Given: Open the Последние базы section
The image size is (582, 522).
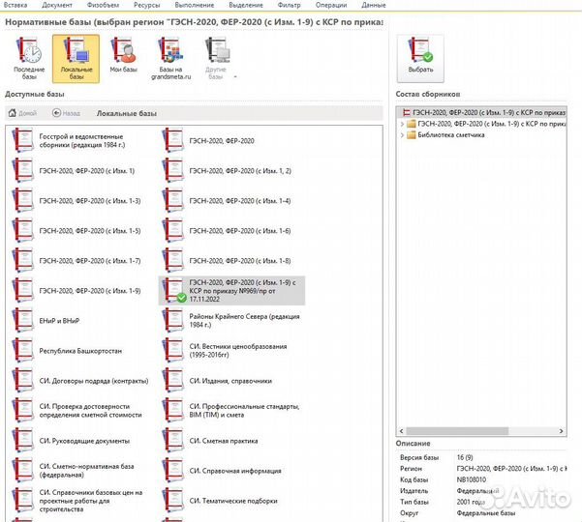Looking at the screenshot, I should (29, 57).
